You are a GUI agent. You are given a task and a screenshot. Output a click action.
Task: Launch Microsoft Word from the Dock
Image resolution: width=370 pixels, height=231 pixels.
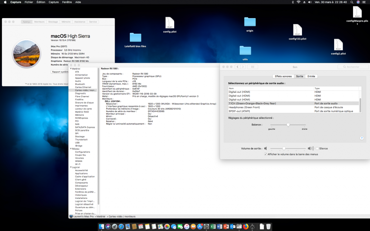tap(219, 227)
